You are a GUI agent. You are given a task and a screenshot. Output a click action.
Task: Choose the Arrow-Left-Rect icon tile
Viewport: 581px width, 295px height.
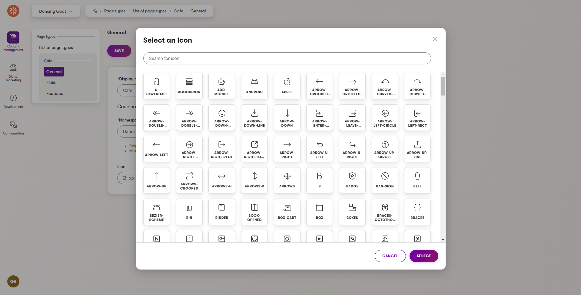tap(417, 118)
